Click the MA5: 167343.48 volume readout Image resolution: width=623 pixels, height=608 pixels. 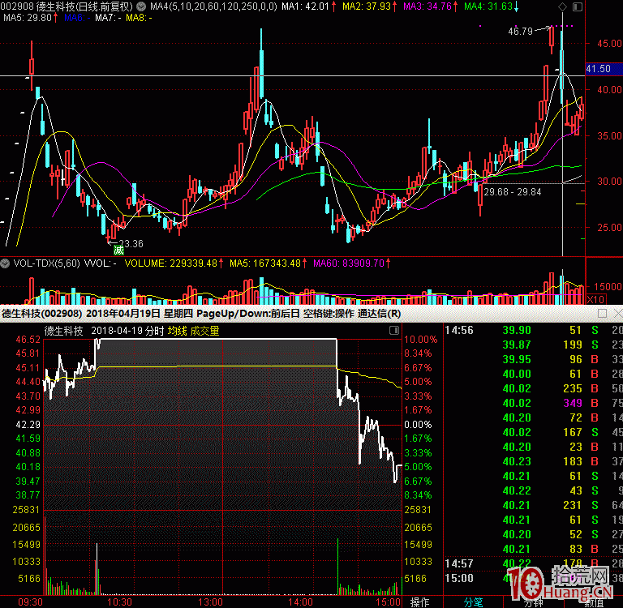[x=265, y=263]
